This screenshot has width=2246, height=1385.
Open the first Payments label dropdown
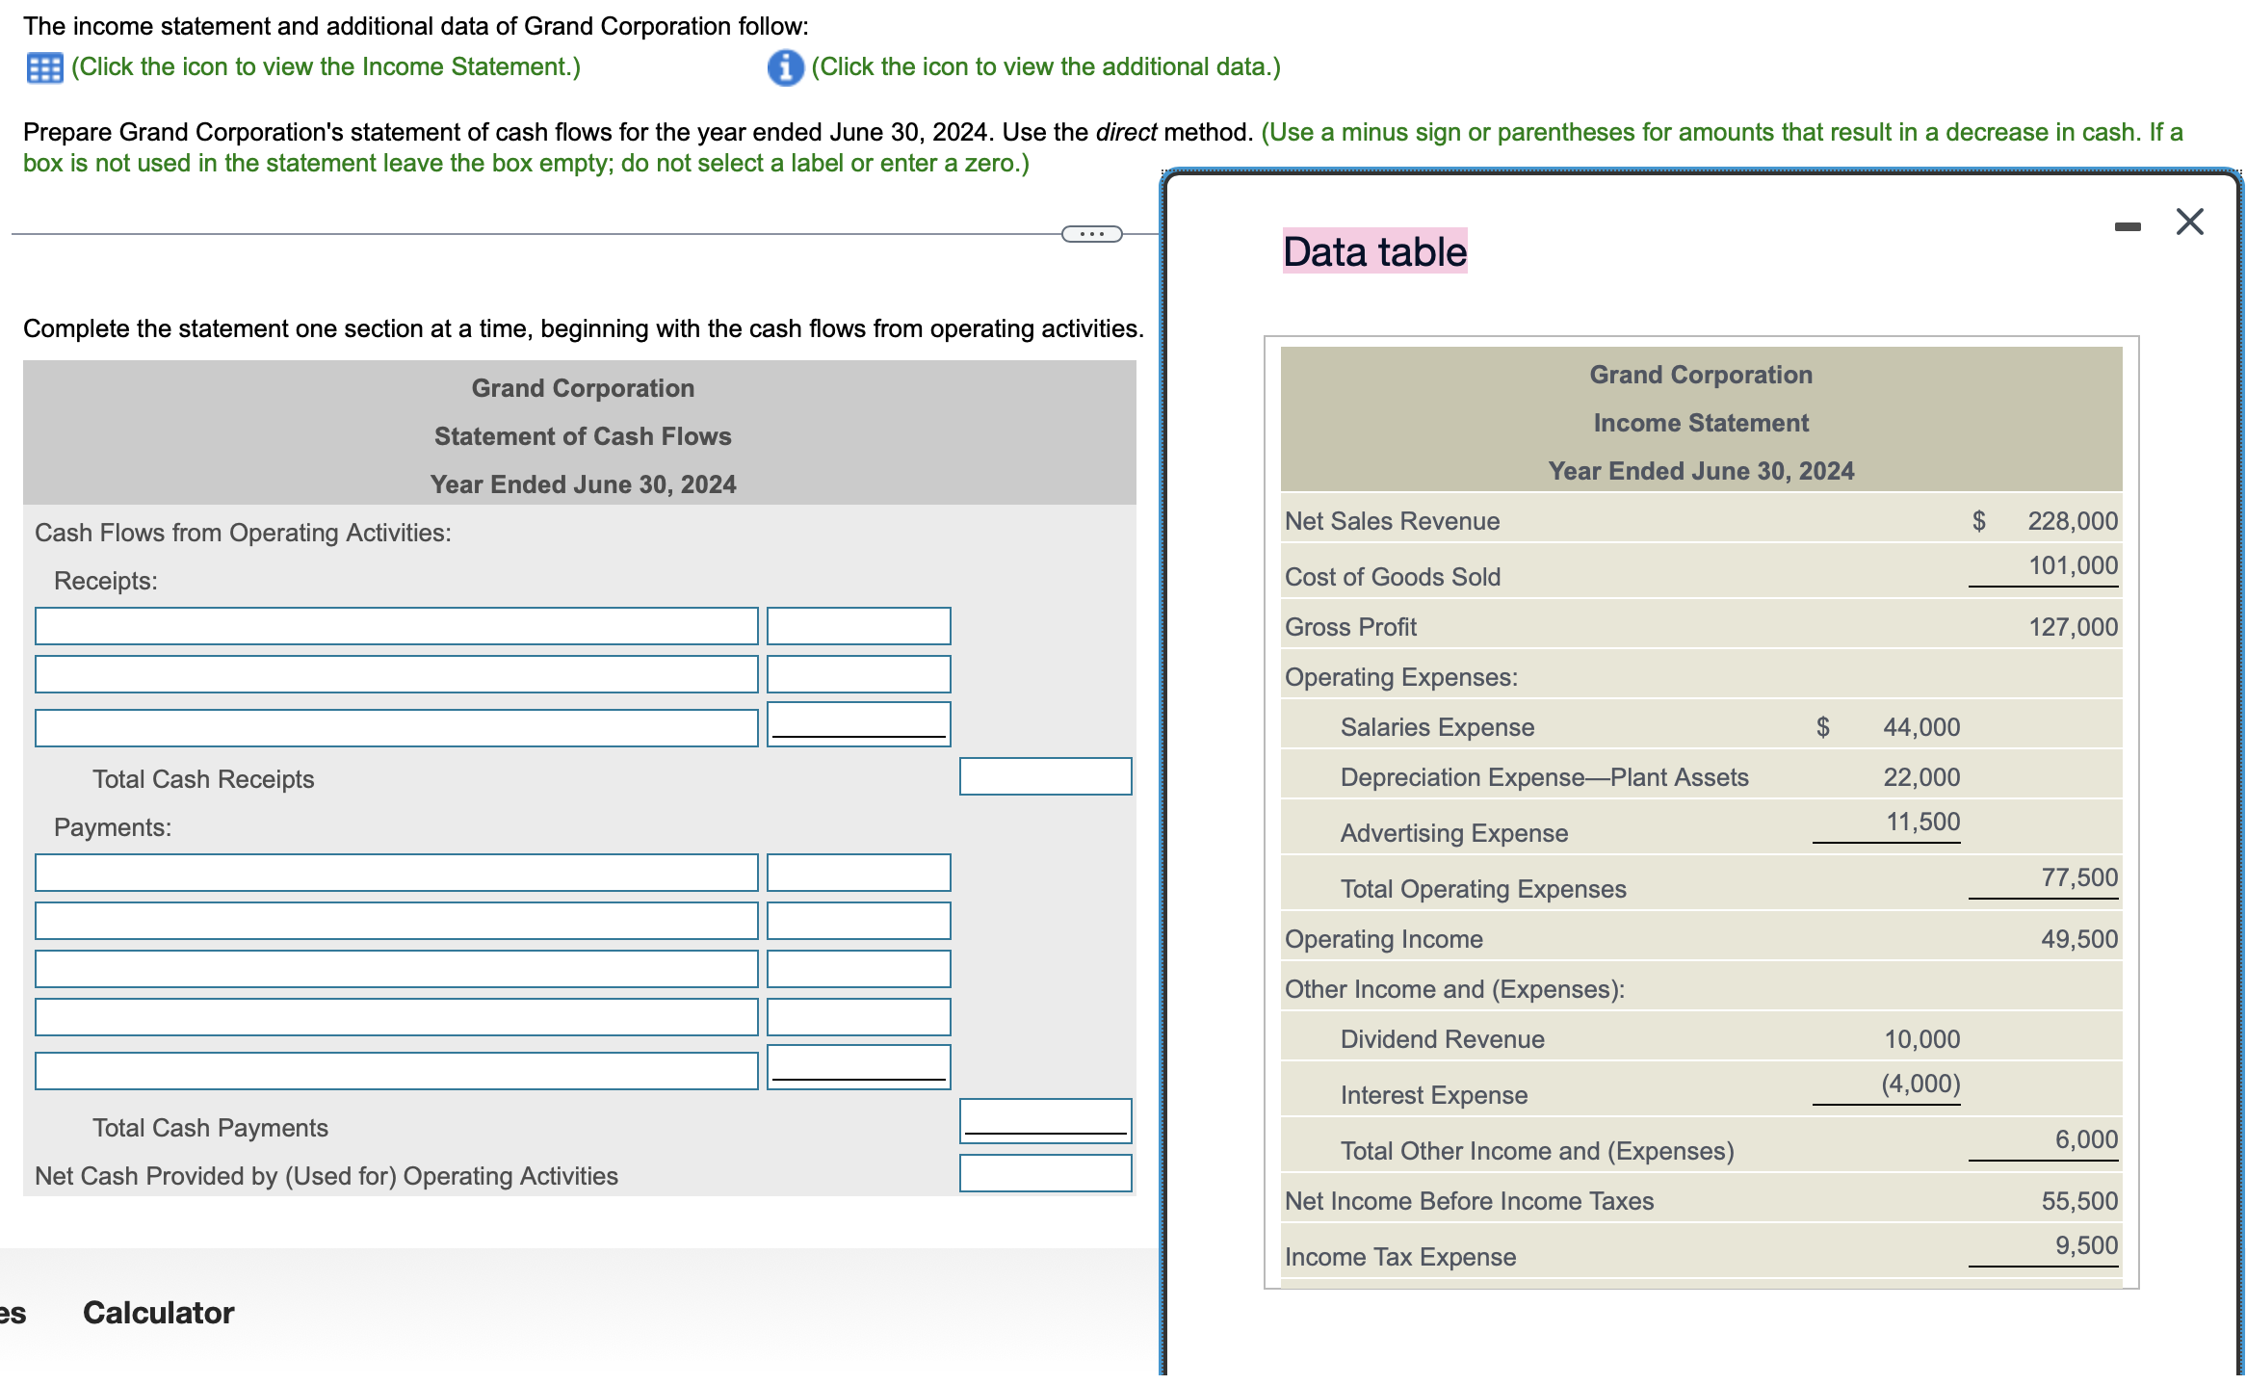coord(396,873)
